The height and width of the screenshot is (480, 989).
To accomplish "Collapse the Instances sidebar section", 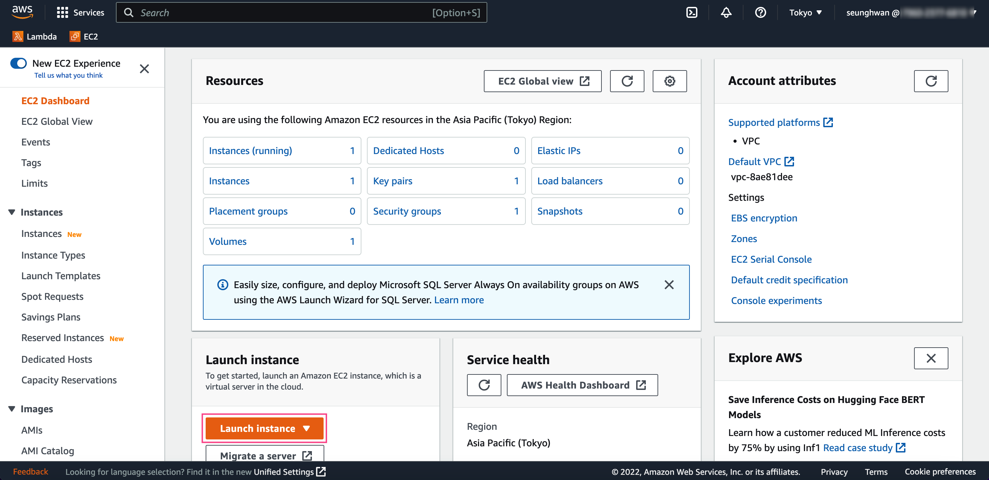I will click(11, 212).
